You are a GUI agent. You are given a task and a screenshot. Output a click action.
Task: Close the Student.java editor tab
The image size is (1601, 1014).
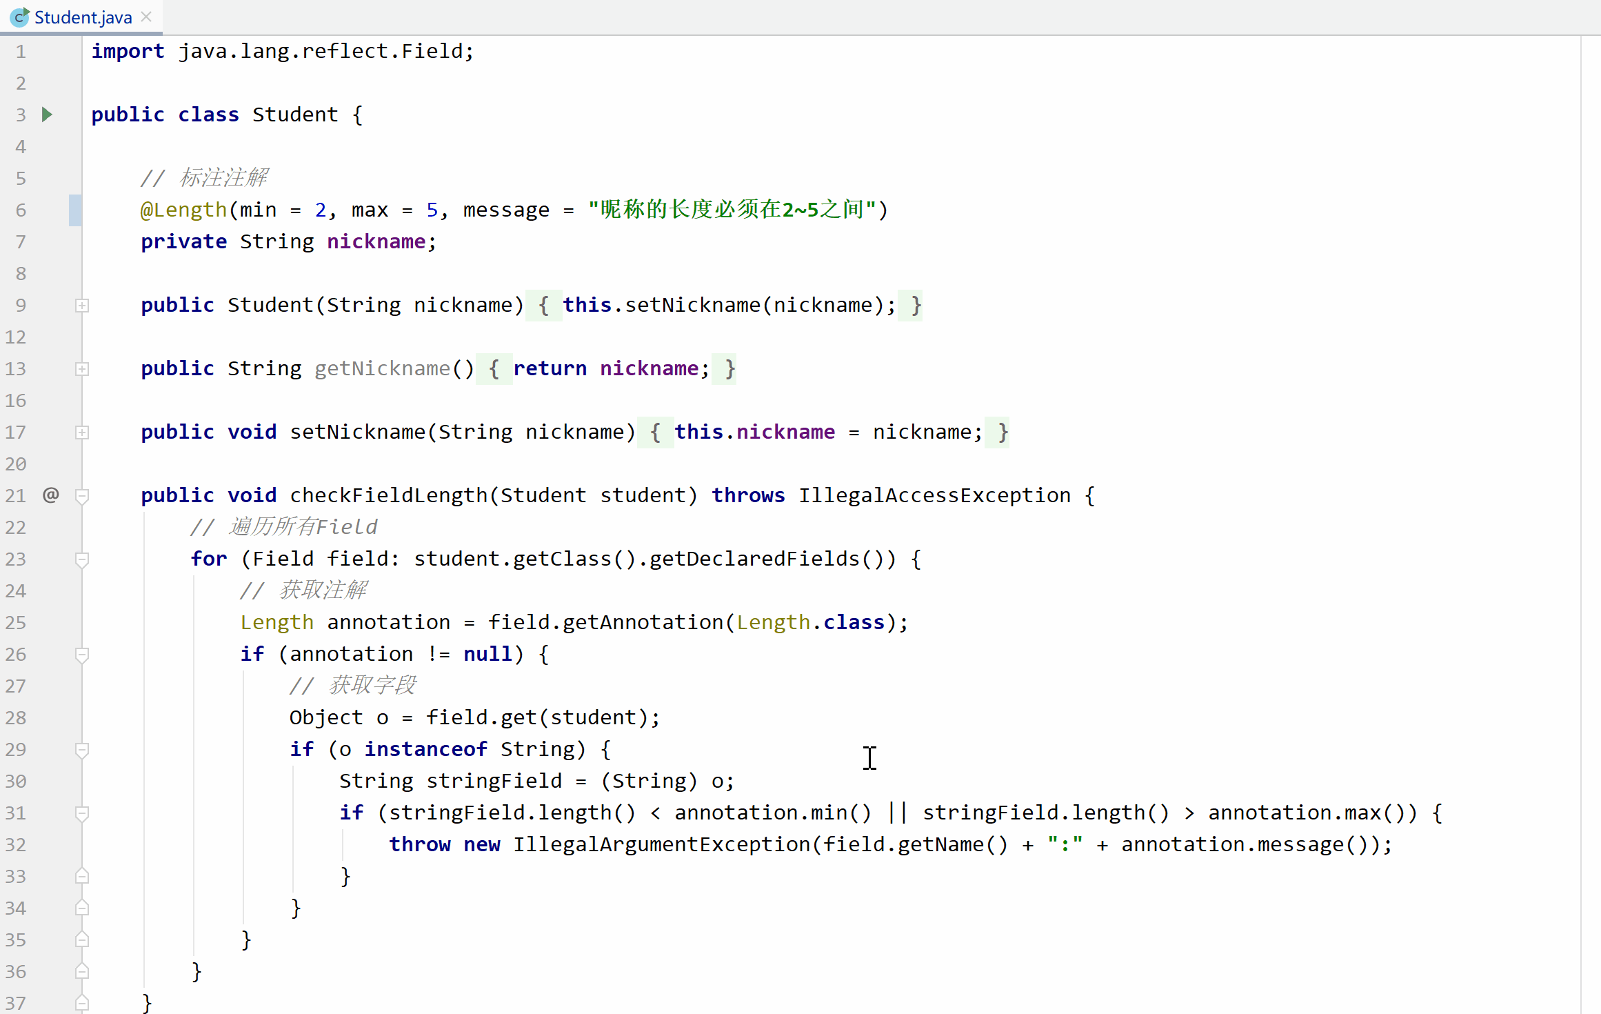[146, 17]
